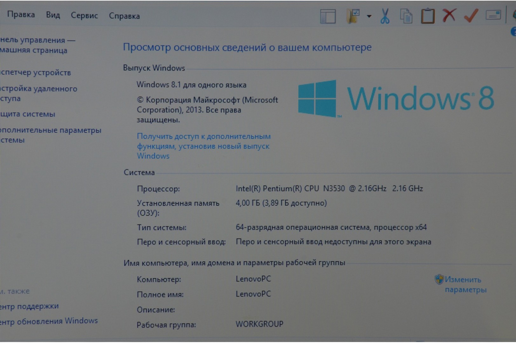This screenshot has height=343, width=516.
Task: Expand the arrow beside the folder options icon
Action: [x=369, y=16]
